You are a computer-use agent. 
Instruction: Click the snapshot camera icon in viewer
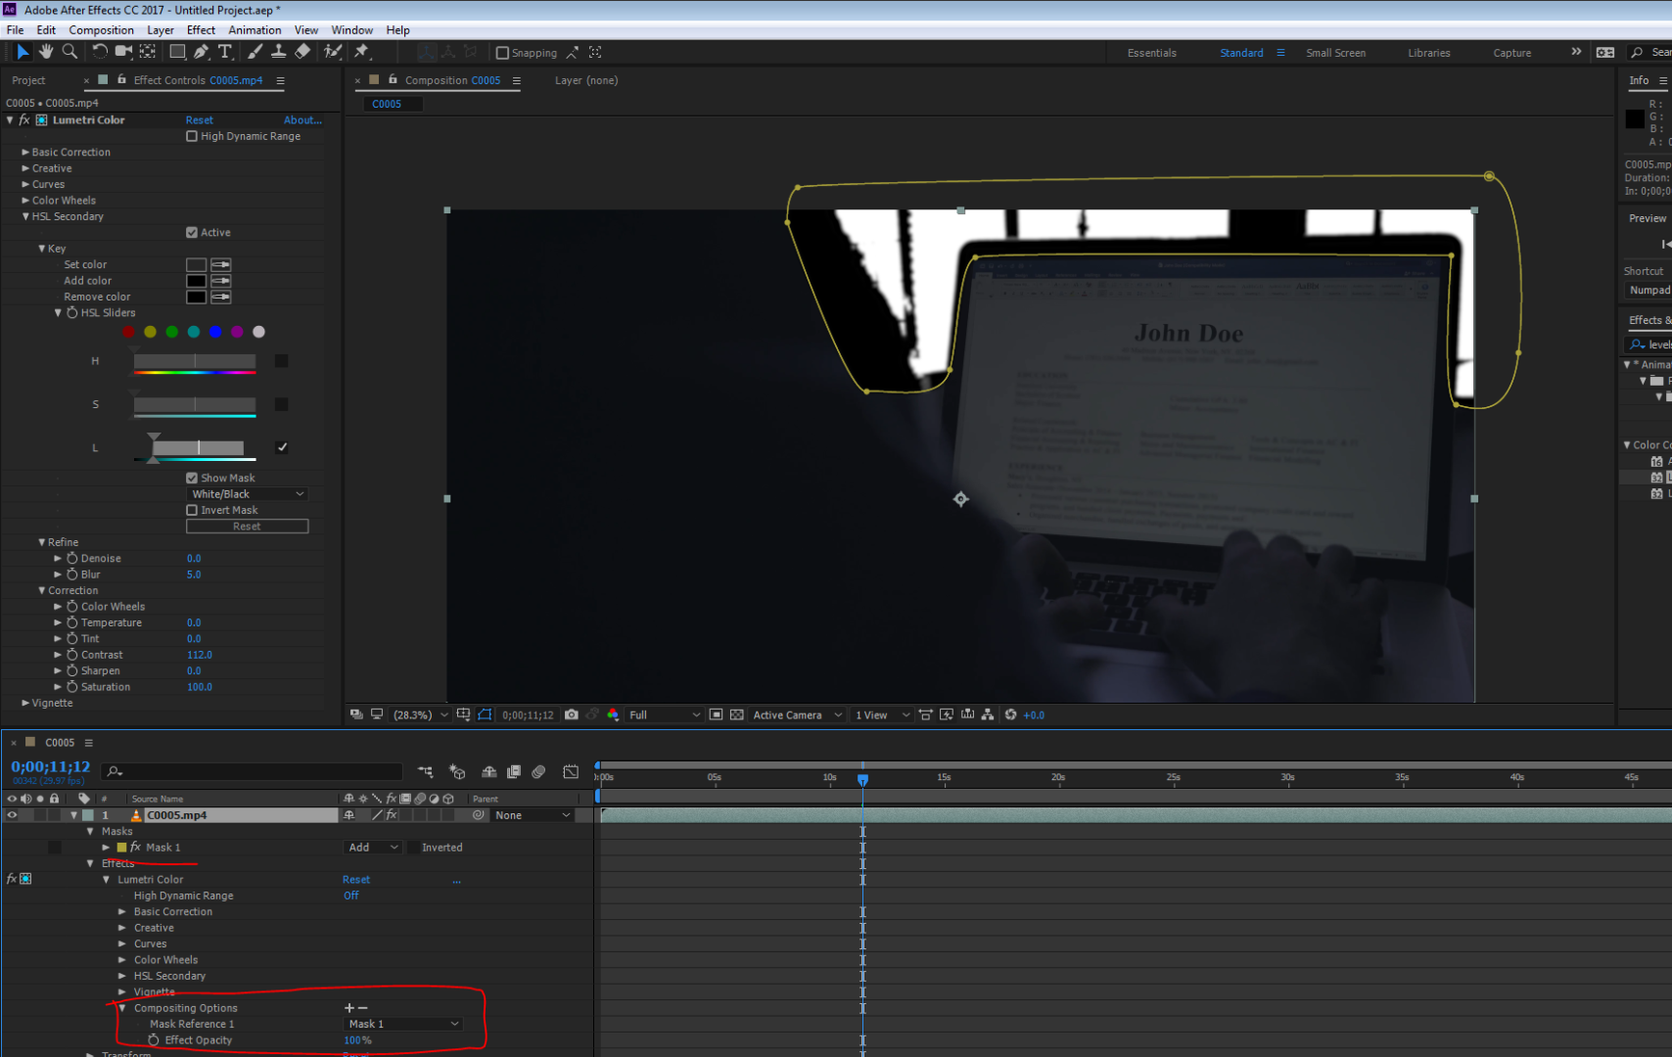[x=572, y=715]
